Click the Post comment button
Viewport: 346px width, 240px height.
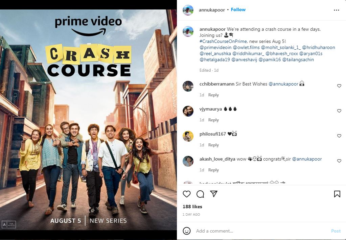(x=336, y=231)
